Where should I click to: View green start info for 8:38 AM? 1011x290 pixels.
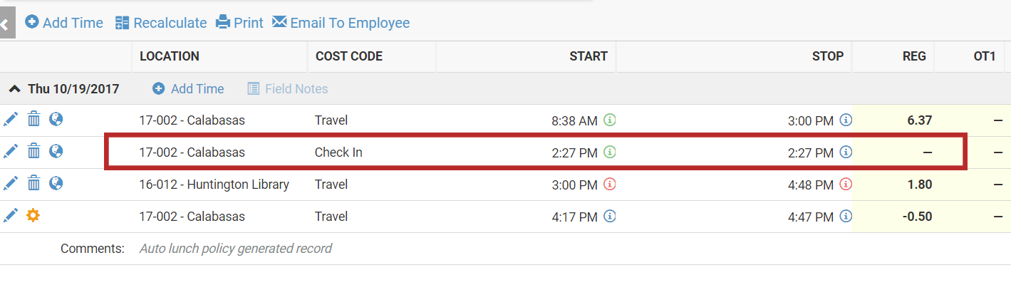tap(609, 120)
